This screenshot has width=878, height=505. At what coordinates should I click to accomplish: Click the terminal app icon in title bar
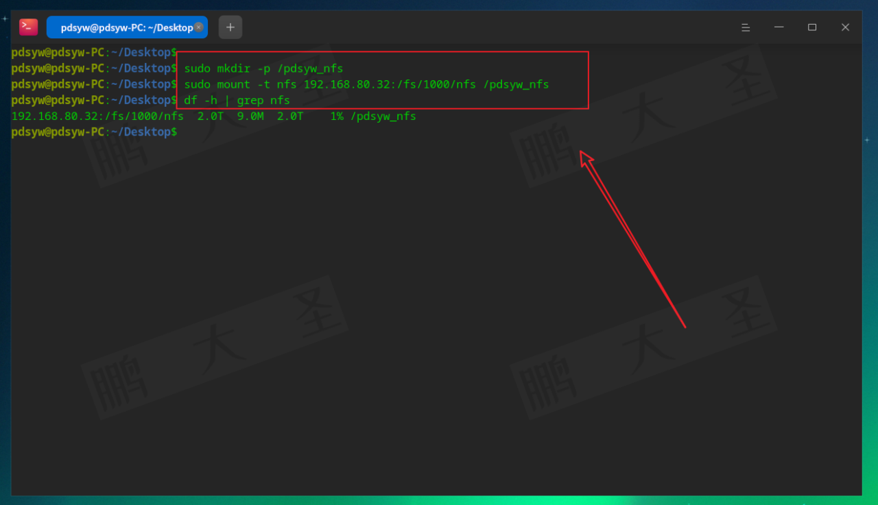(28, 27)
